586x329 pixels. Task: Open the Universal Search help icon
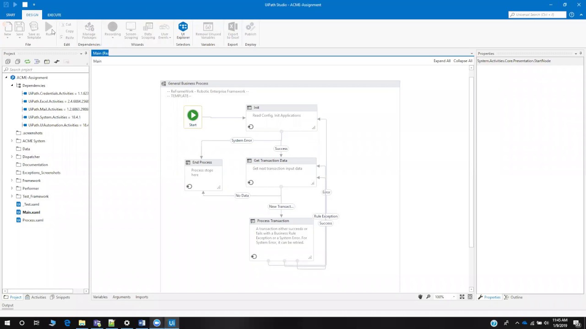tap(571, 15)
